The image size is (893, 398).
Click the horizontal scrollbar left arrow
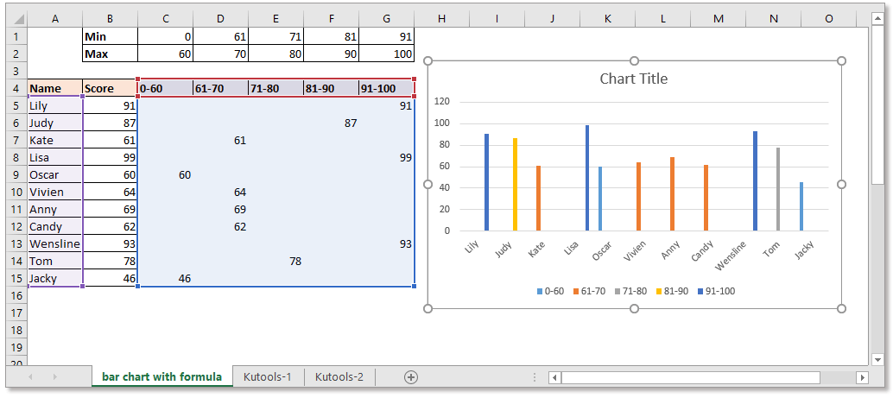(x=554, y=377)
